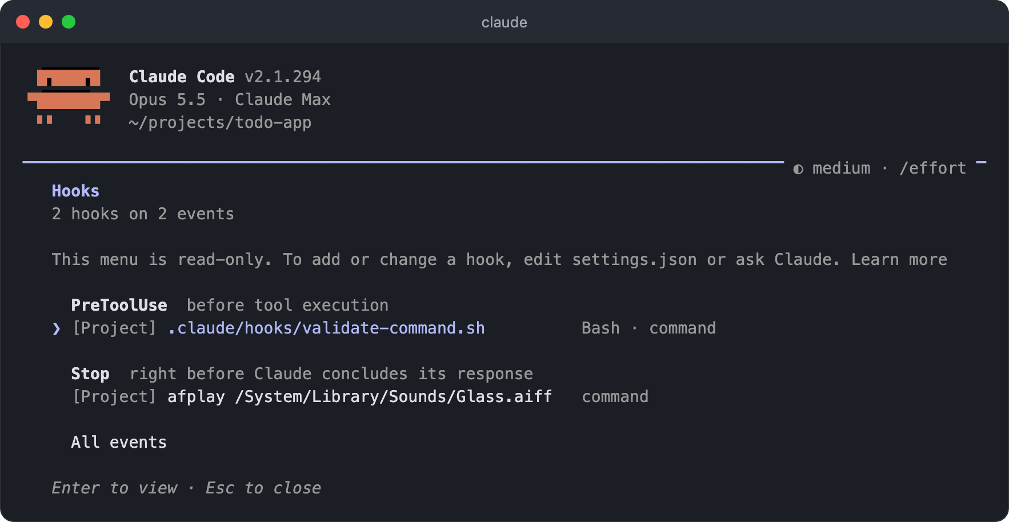Click the 'Enter to view' hint

114,488
